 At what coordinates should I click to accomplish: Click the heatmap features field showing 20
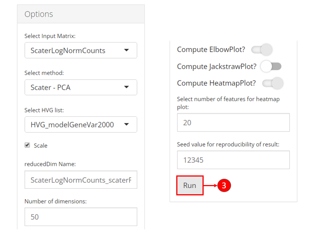click(x=233, y=122)
